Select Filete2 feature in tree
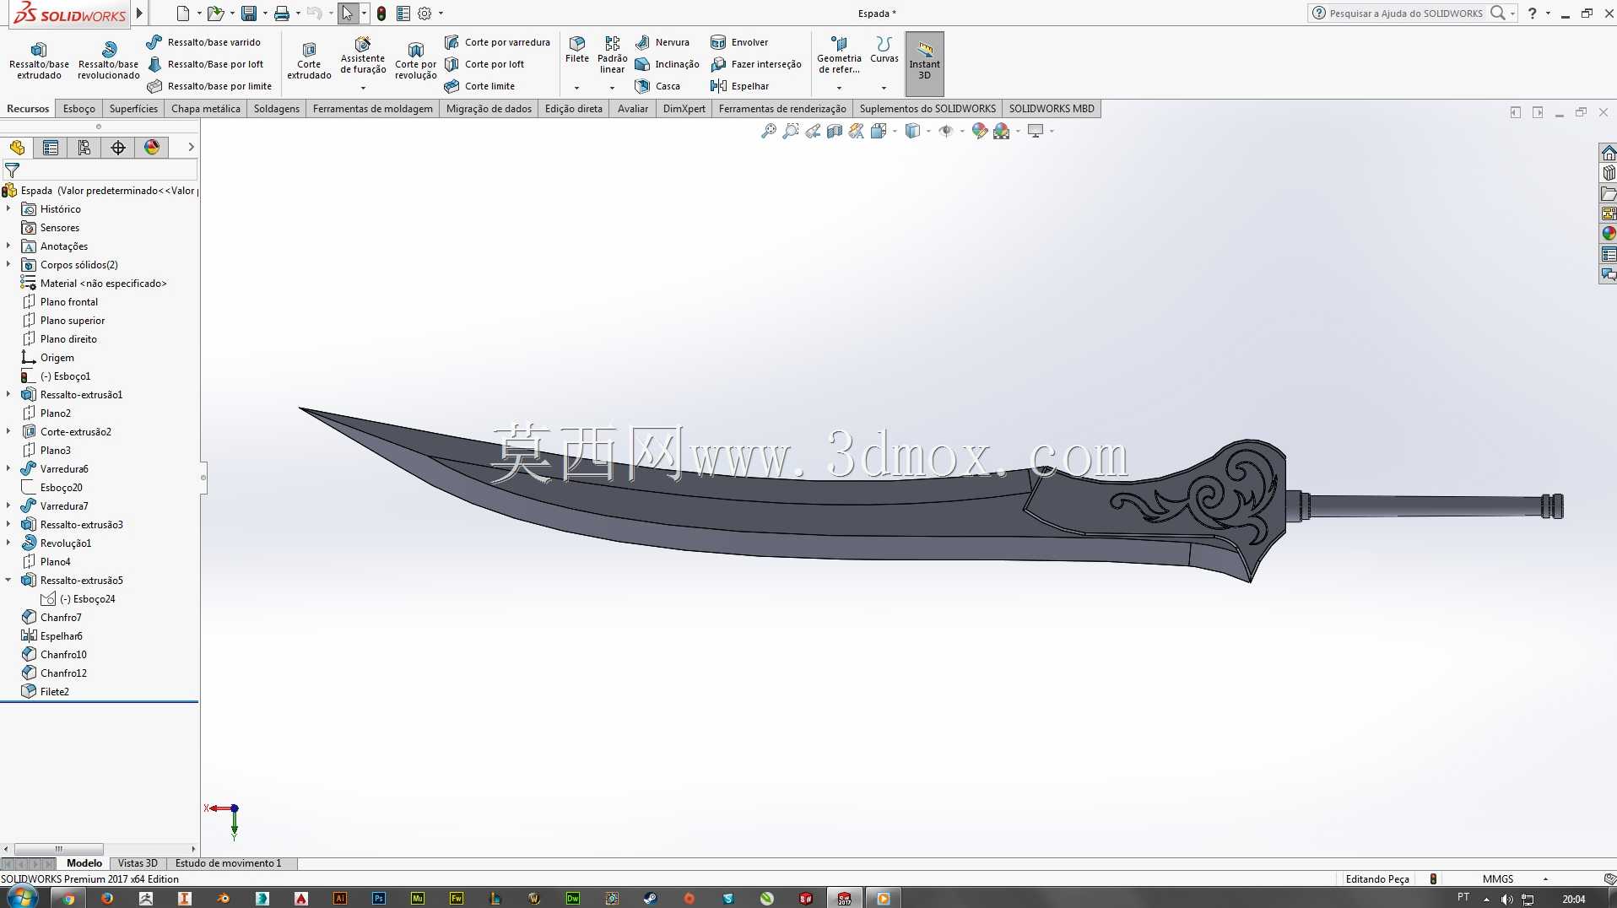Image resolution: width=1617 pixels, height=908 pixels. pyautogui.click(x=54, y=692)
